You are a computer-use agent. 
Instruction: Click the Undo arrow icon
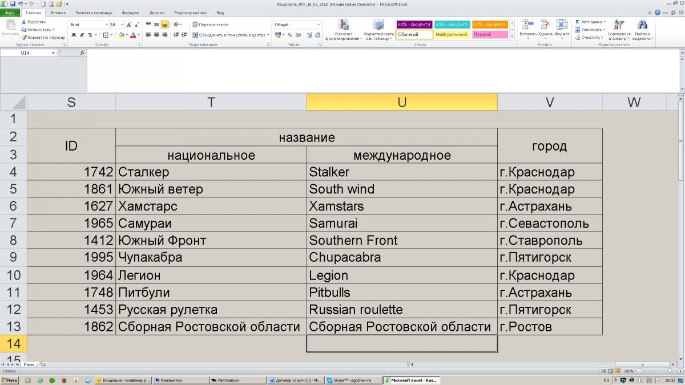21,4
